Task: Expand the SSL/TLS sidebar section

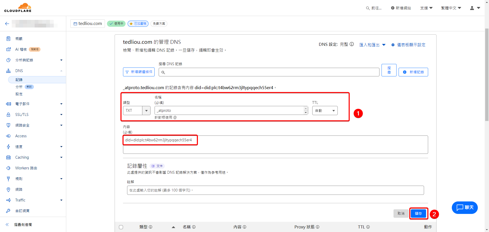Action: 34,115
